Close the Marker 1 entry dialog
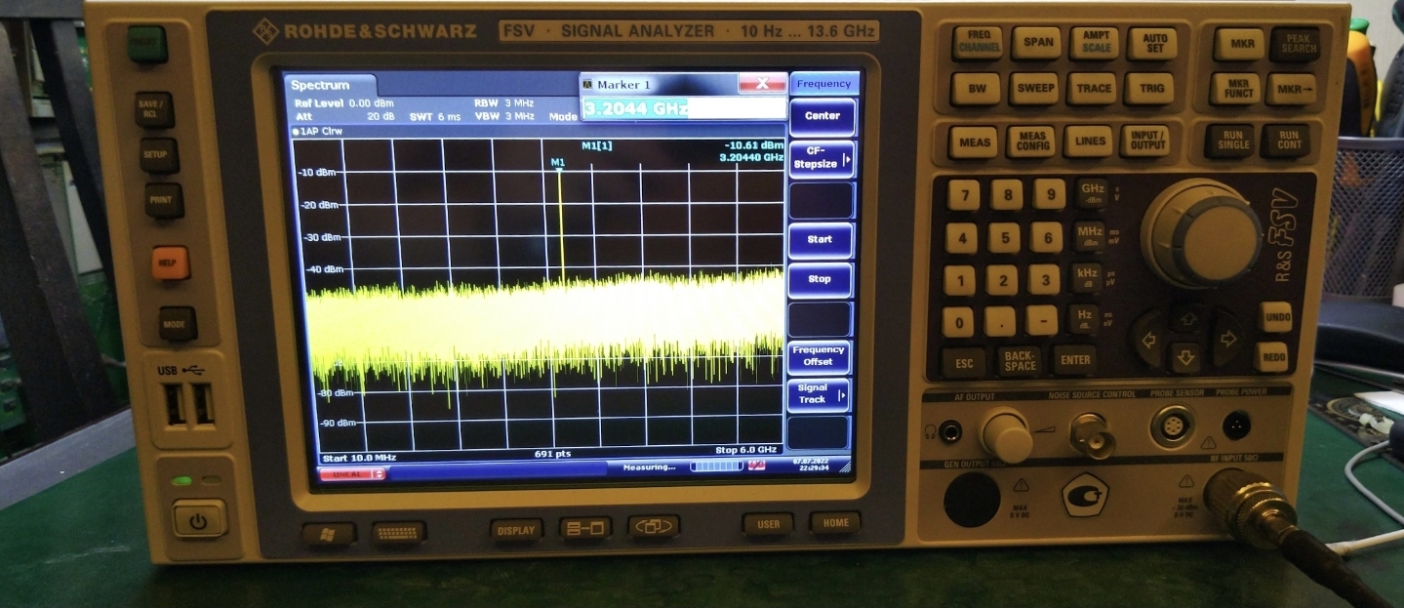The height and width of the screenshot is (608, 1404). point(762,84)
